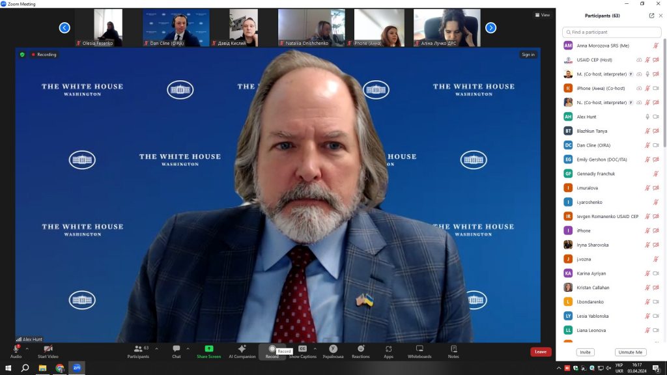The height and width of the screenshot is (375, 667).
Task: Select Gennadiy Franchuk in participants list
Action: click(x=612, y=173)
